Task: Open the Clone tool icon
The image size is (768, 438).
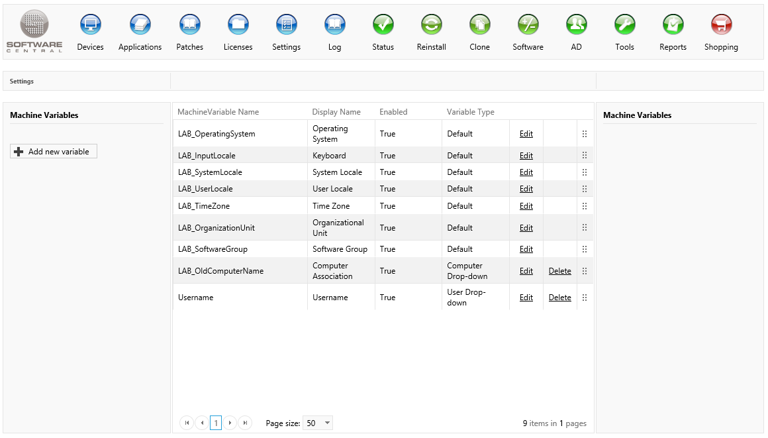Action: pyautogui.click(x=480, y=25)
